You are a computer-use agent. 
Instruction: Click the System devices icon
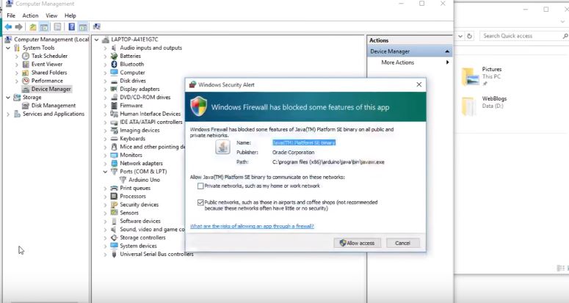pos(114,246)
